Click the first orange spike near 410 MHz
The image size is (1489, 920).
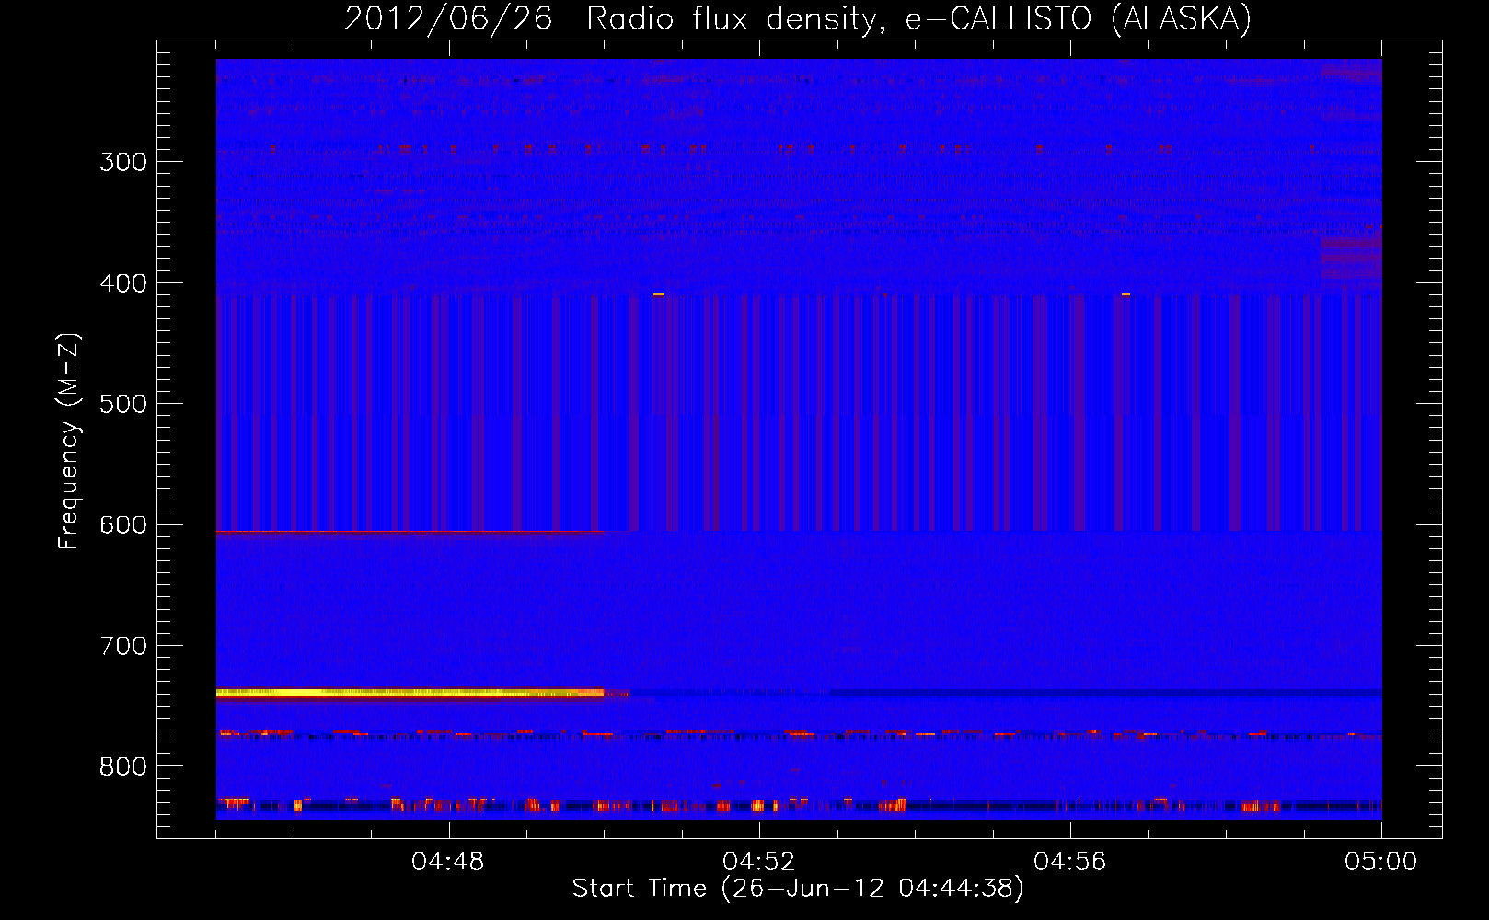click(x=659, y=294)
